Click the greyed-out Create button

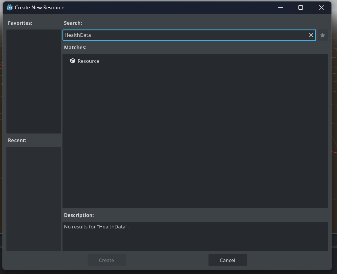click(107, 260)
